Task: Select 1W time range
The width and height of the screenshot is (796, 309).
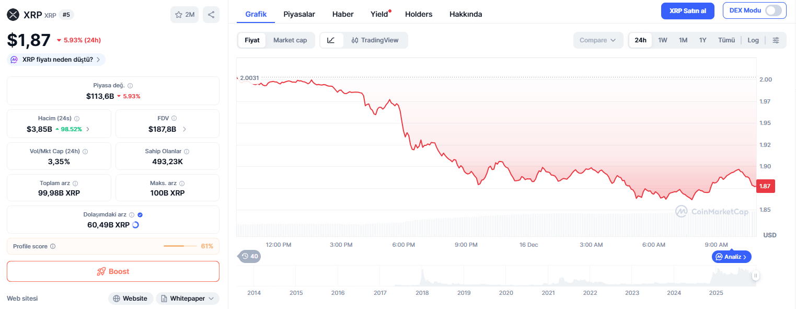Action: [x=663, y=40]
